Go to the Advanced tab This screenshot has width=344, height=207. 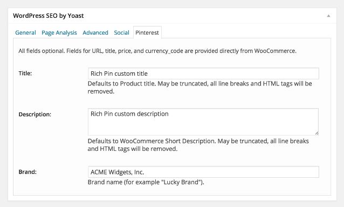point(95,32)
